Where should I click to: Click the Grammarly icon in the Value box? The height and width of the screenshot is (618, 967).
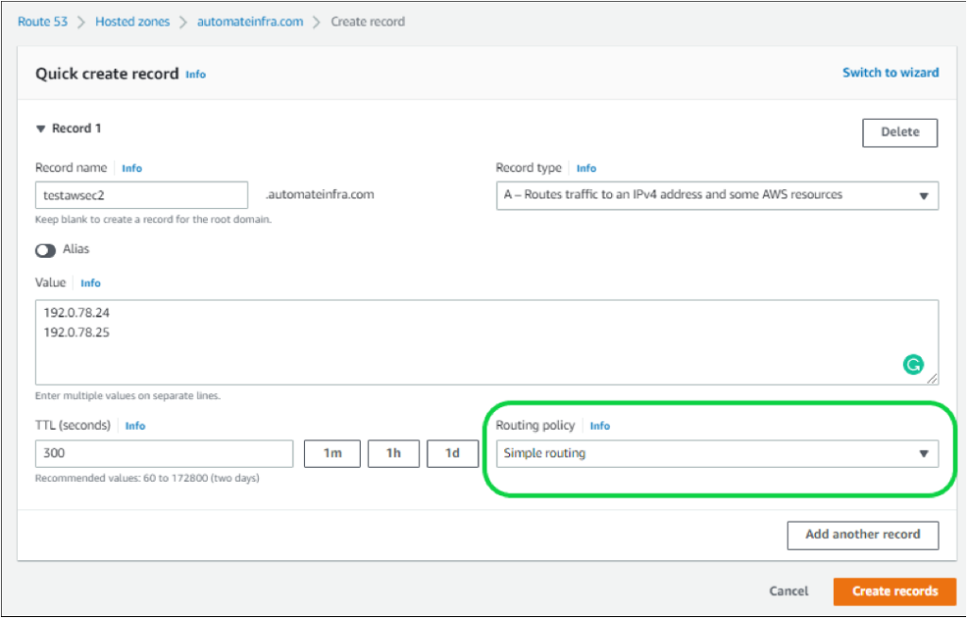(x=913, y=364)
